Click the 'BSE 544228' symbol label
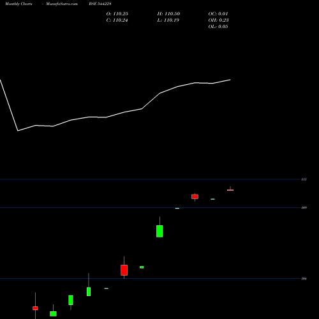The height and width of the screenshot is (319, 319). [100, 4]
